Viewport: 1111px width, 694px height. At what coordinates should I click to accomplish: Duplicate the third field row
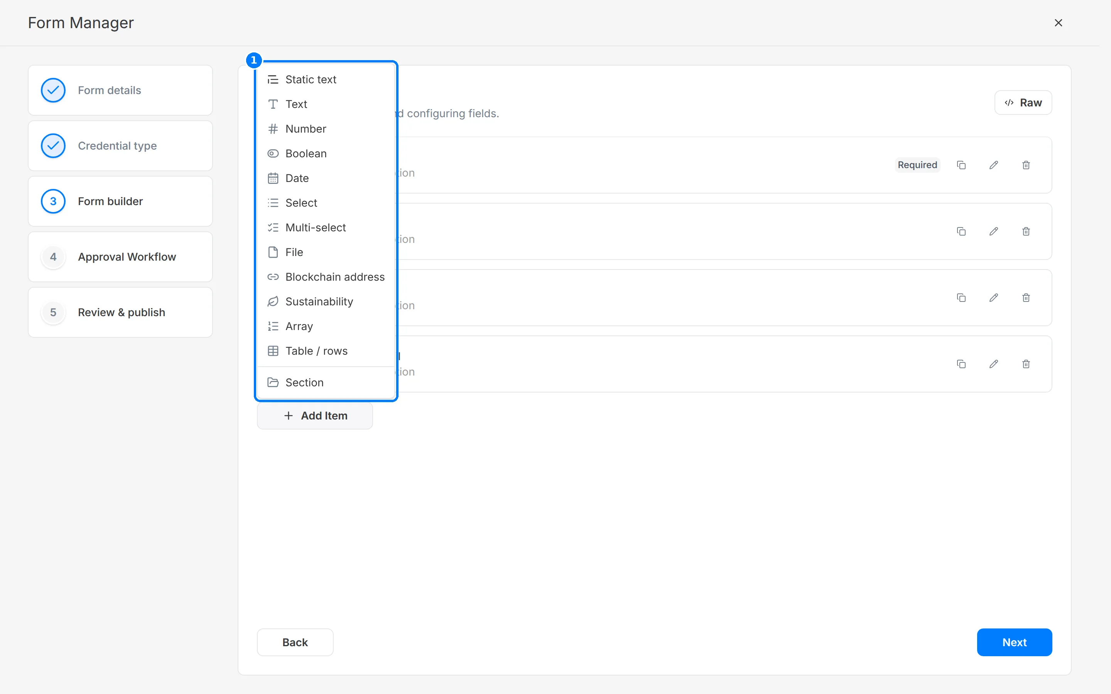coord(961,298)
